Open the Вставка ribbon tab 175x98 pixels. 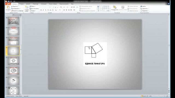coord(21,4)
